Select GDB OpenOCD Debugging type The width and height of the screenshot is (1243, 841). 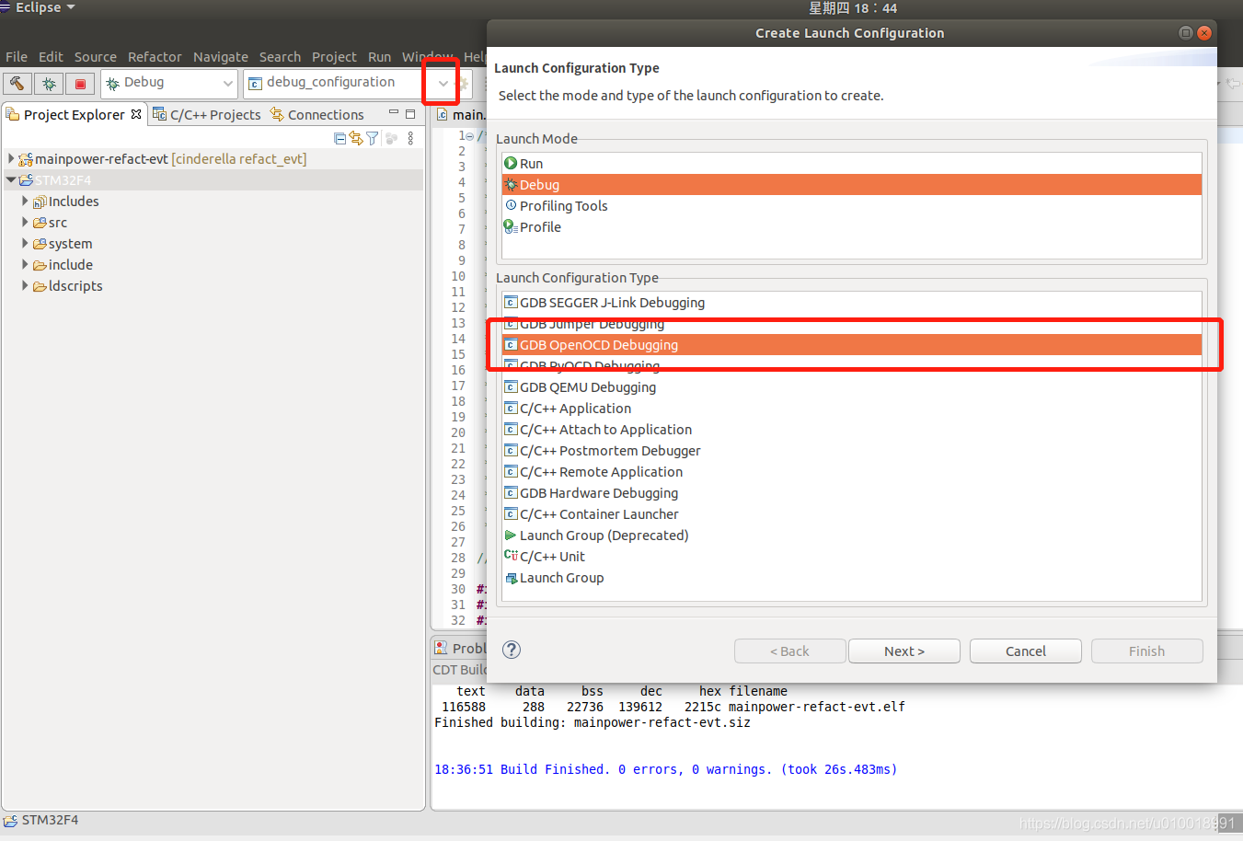coord(852,344)
